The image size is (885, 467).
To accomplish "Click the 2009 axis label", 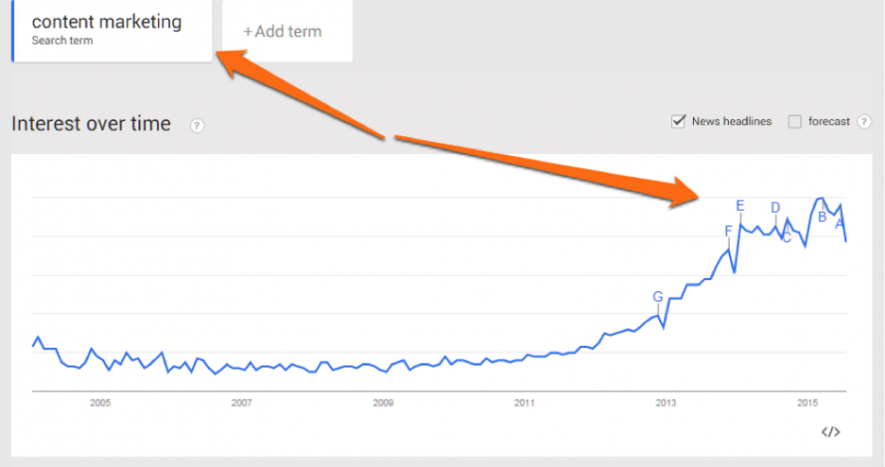I will [383, 402].
